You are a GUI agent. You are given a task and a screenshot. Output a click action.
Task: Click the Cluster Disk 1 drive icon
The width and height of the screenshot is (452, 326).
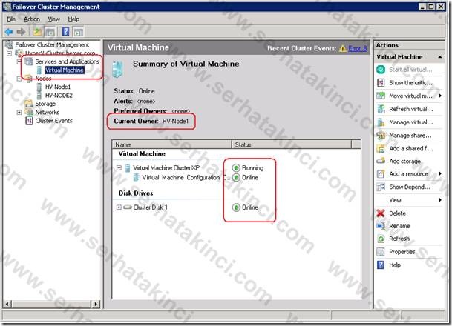click(128, 207)
